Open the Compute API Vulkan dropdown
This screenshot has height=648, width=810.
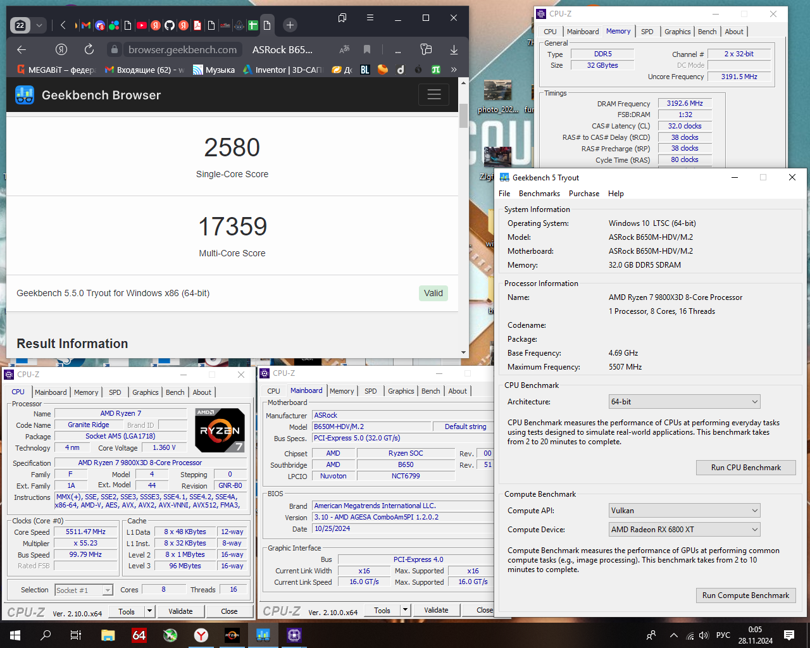click(x=684, y=510)
